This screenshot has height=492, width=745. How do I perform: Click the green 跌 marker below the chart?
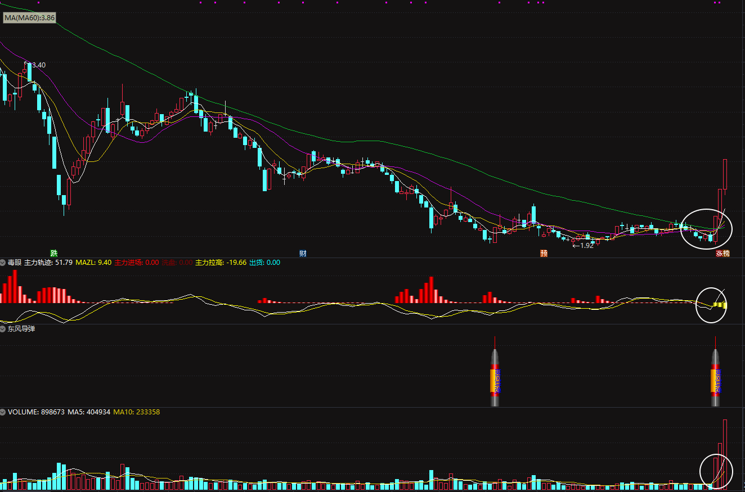pyautogui.click(x=53, y=253)
